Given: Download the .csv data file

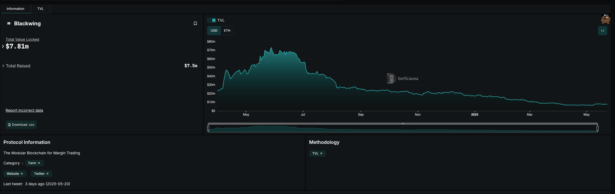Looking at the screenshot, I should coord(21,125).
